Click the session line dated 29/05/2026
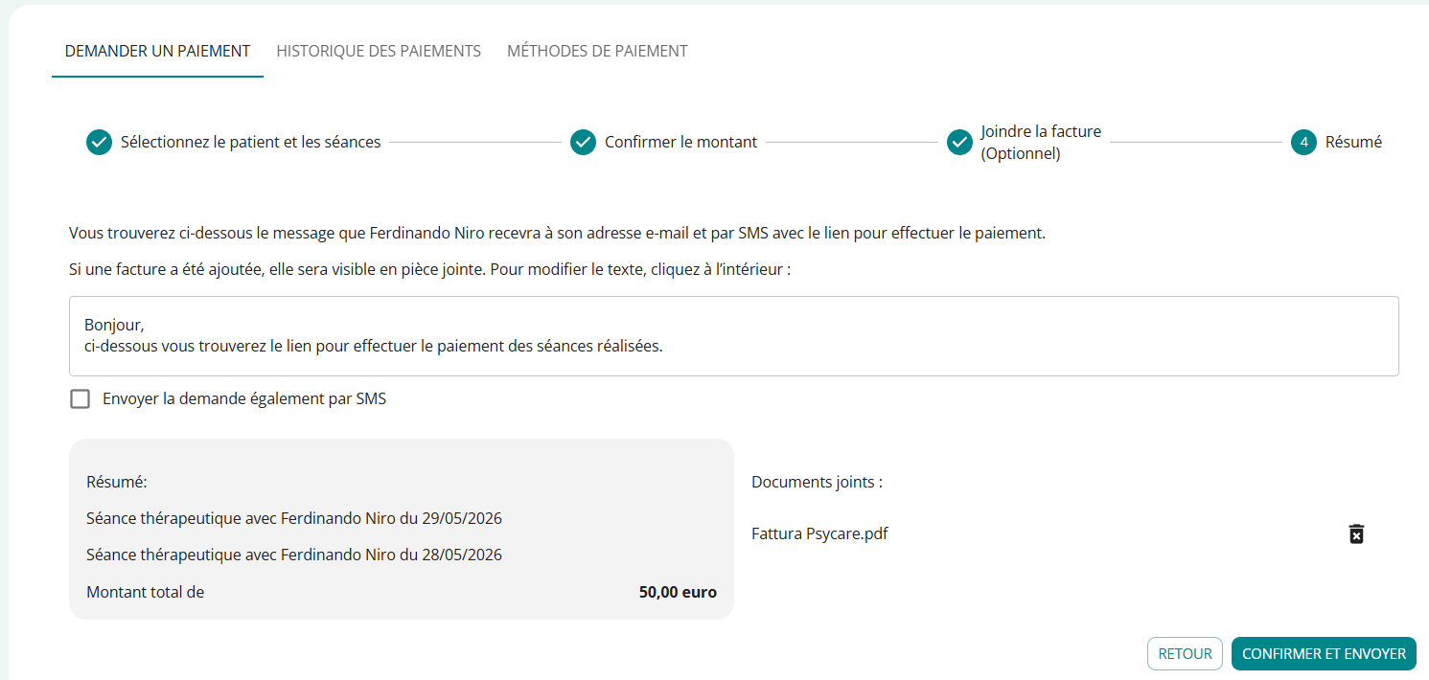This screenshot has width=1429, height=680. (294, 518)
